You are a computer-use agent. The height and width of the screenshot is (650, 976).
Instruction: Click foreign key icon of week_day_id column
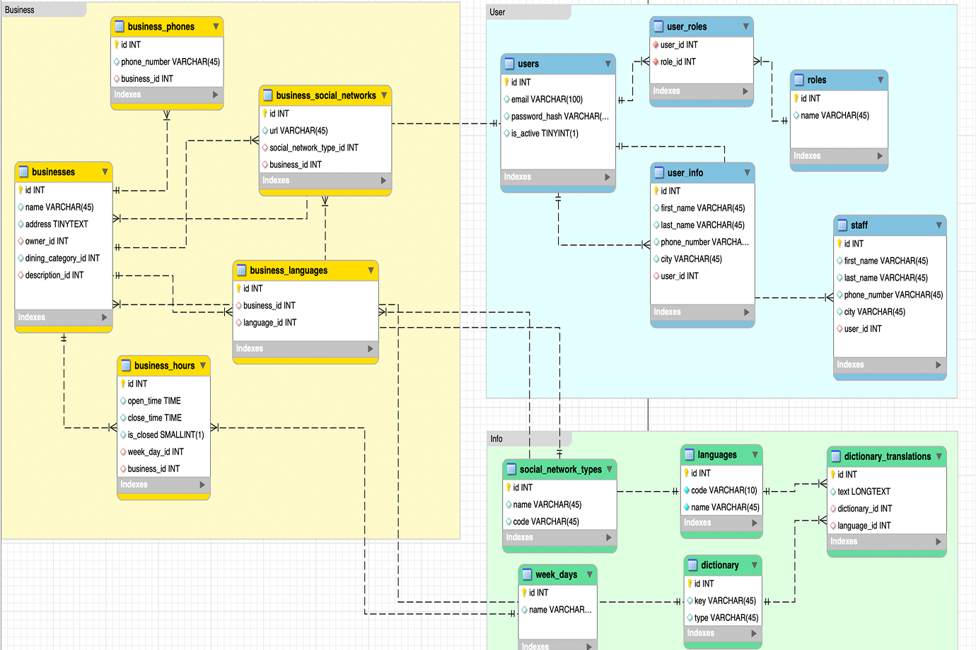tap(123, 451)
